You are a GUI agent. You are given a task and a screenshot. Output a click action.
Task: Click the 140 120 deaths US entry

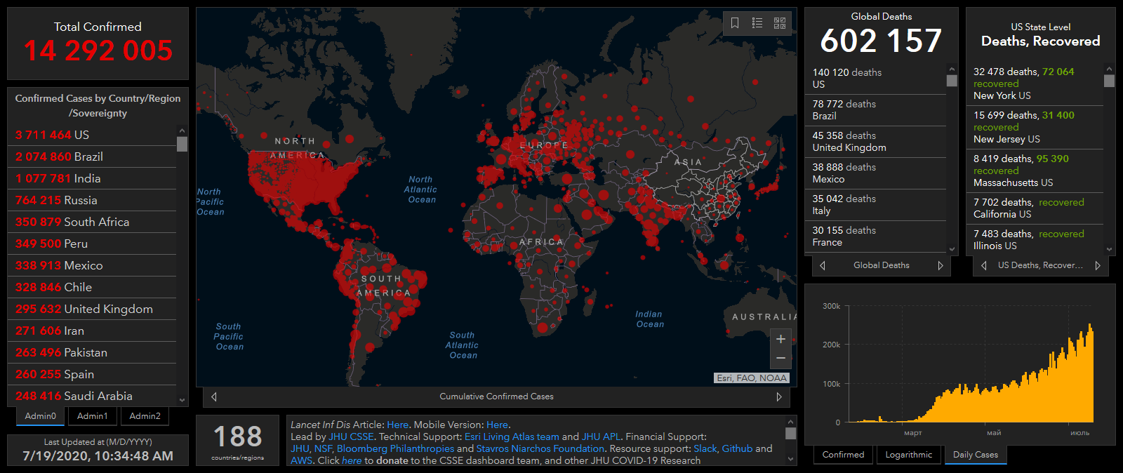(875, 79)
